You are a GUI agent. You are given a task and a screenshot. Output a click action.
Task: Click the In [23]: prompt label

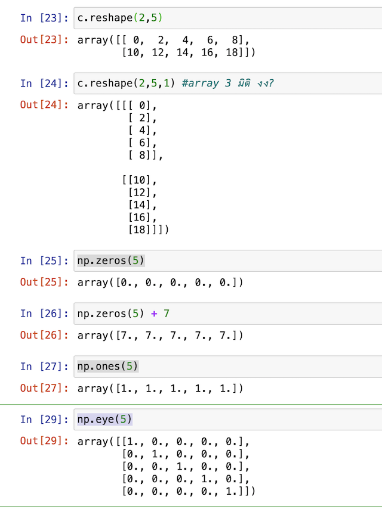coord(45,18)
